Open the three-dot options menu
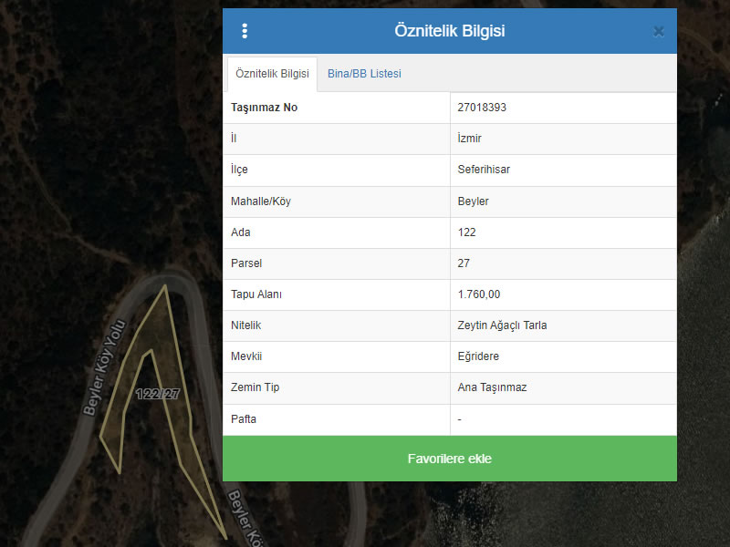730x547 pixels. pos(245,31)
